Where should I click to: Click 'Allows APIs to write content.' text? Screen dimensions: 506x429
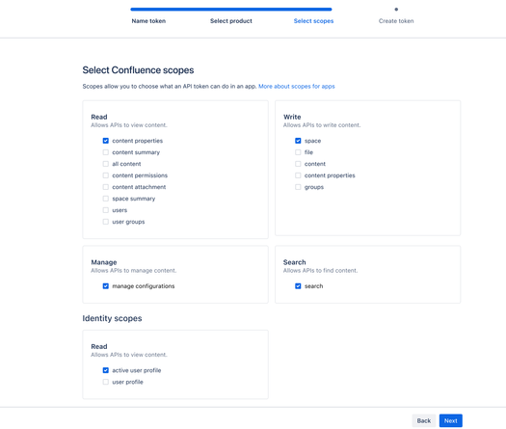point(322,125)
